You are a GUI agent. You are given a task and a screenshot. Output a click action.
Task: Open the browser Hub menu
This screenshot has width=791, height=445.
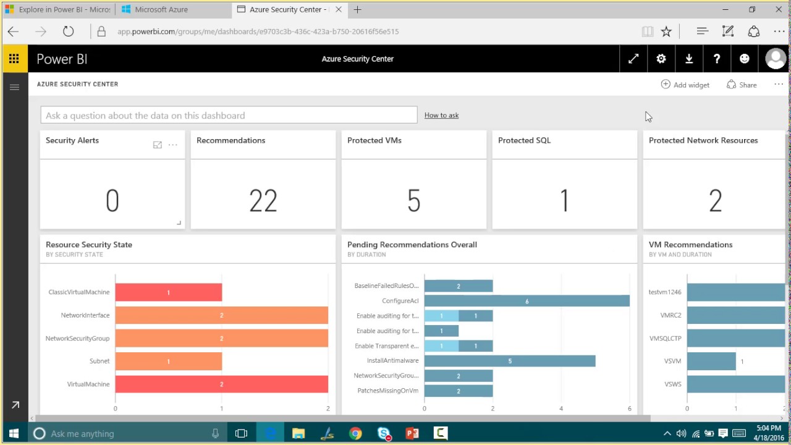pos(702,32)
